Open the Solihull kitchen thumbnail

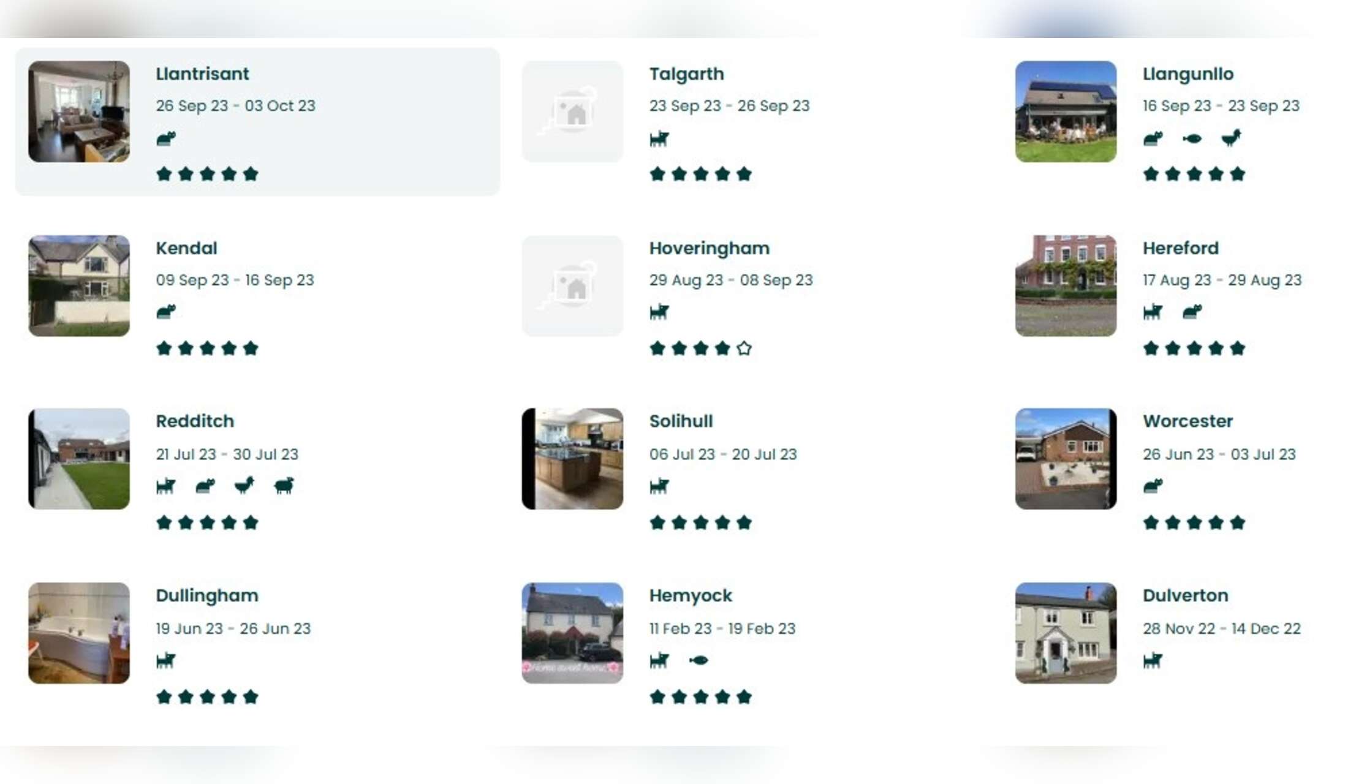[572, 459]
